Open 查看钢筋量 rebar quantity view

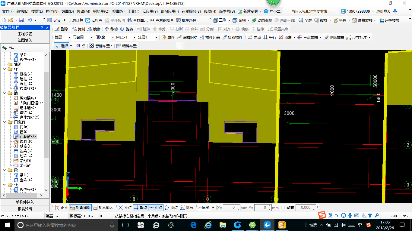pyautogui.click(x=162, y=20)
